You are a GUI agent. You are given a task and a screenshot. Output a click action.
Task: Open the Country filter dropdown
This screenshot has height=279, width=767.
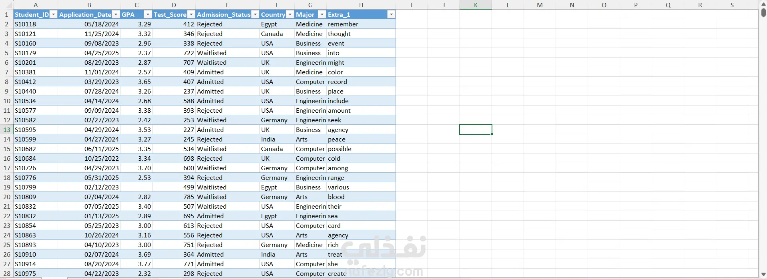point(290,14)
